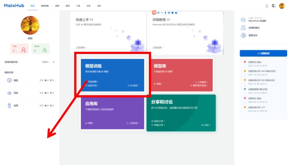
Task: Open the purple 应用库 card
Action: pyautogui.click(x=112, y=113)
